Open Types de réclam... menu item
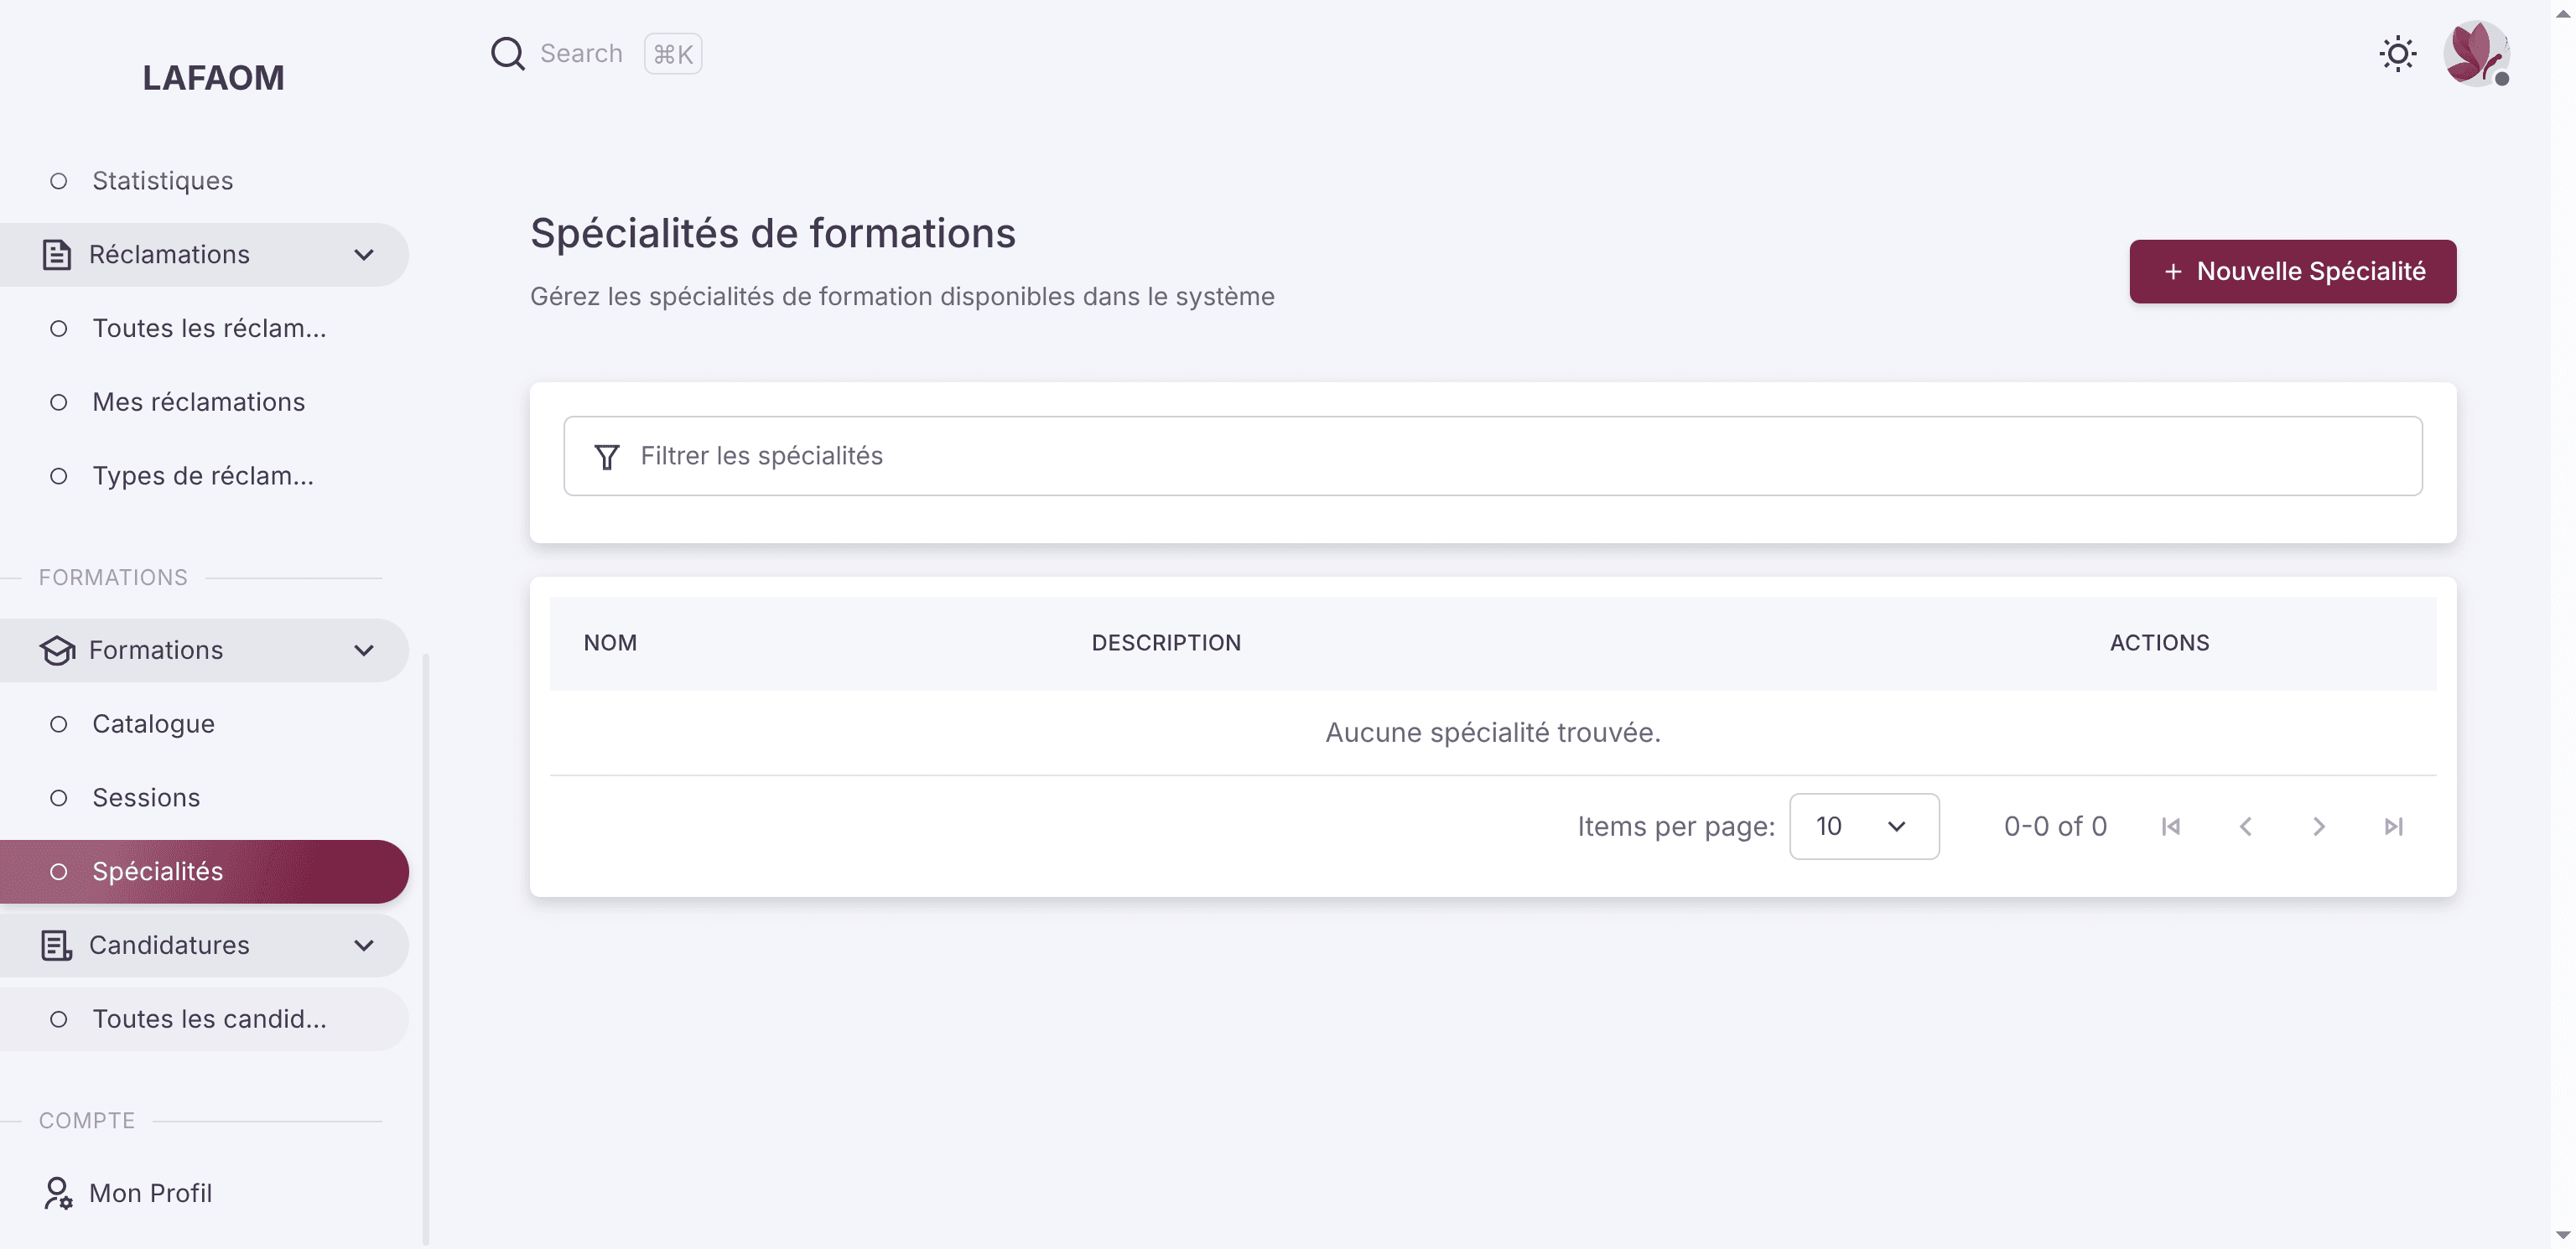 [x=204, y=476]
